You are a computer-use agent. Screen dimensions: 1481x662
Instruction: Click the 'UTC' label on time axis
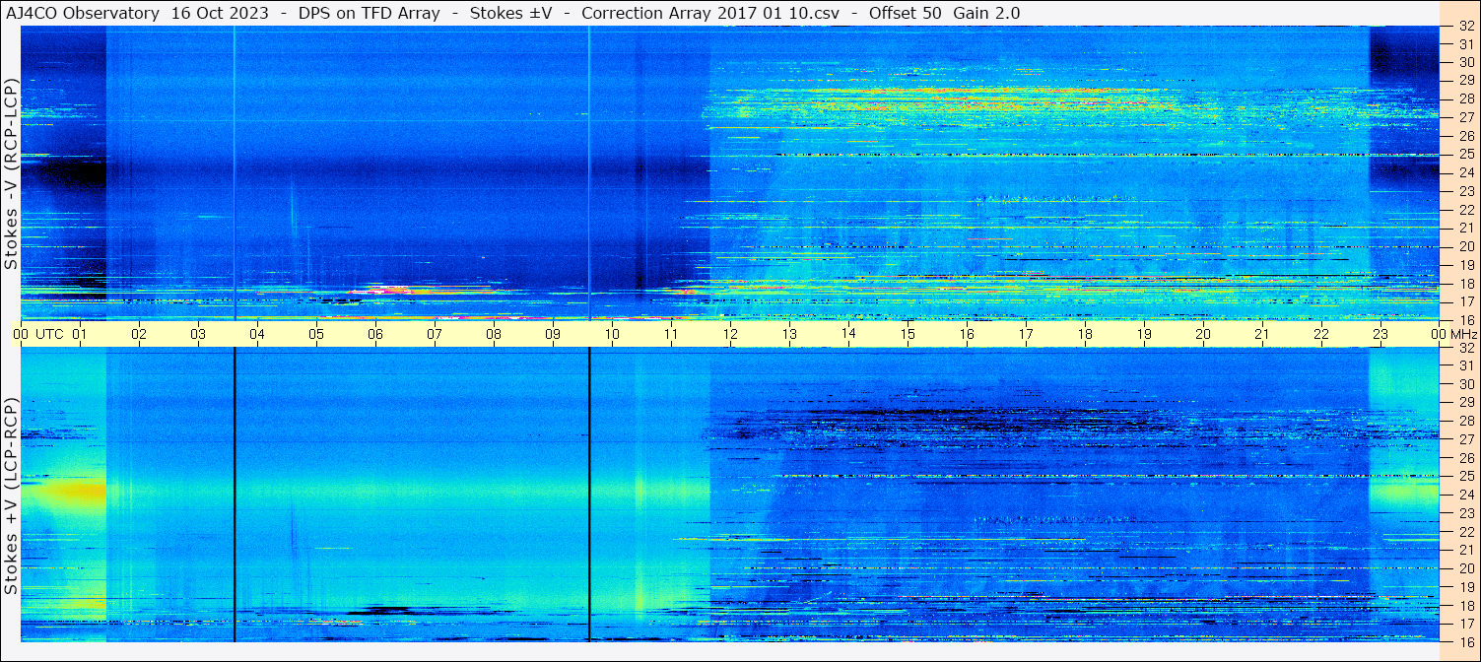click(x=50, y=334)
